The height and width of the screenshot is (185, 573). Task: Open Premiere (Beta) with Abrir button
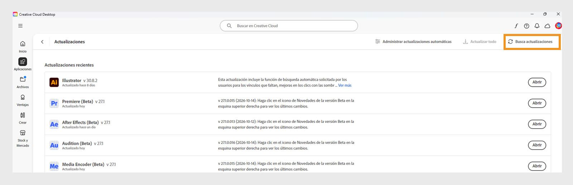point(537,103)
